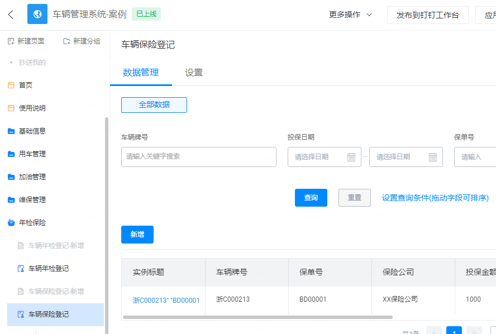Image resolution: width=496 pixels, height=334 pixels.
Task: Click the 保单号 input field
Action: point(475,157)
